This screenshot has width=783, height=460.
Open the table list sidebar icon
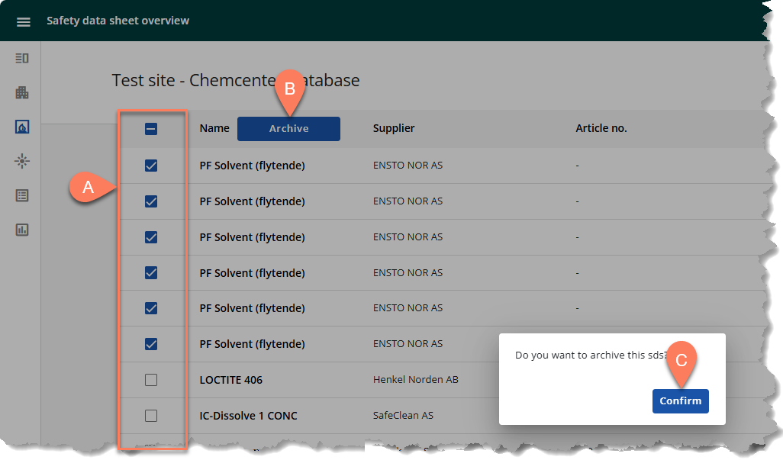point(22,195)
